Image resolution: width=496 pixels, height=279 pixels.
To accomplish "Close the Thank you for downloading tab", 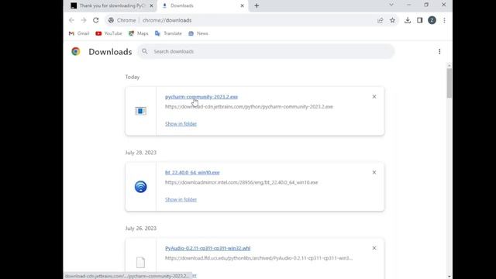I will coord(151,5).
